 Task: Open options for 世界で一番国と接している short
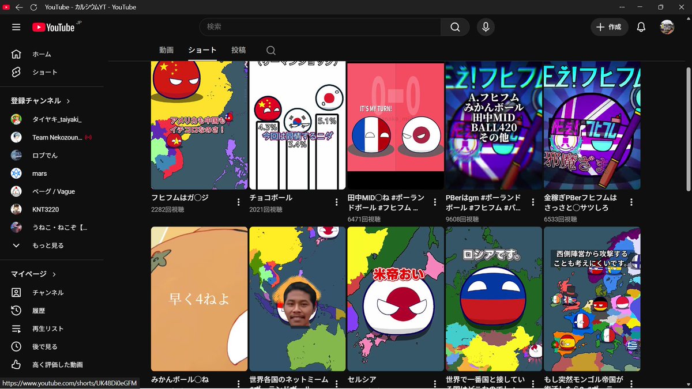point(533,384)
